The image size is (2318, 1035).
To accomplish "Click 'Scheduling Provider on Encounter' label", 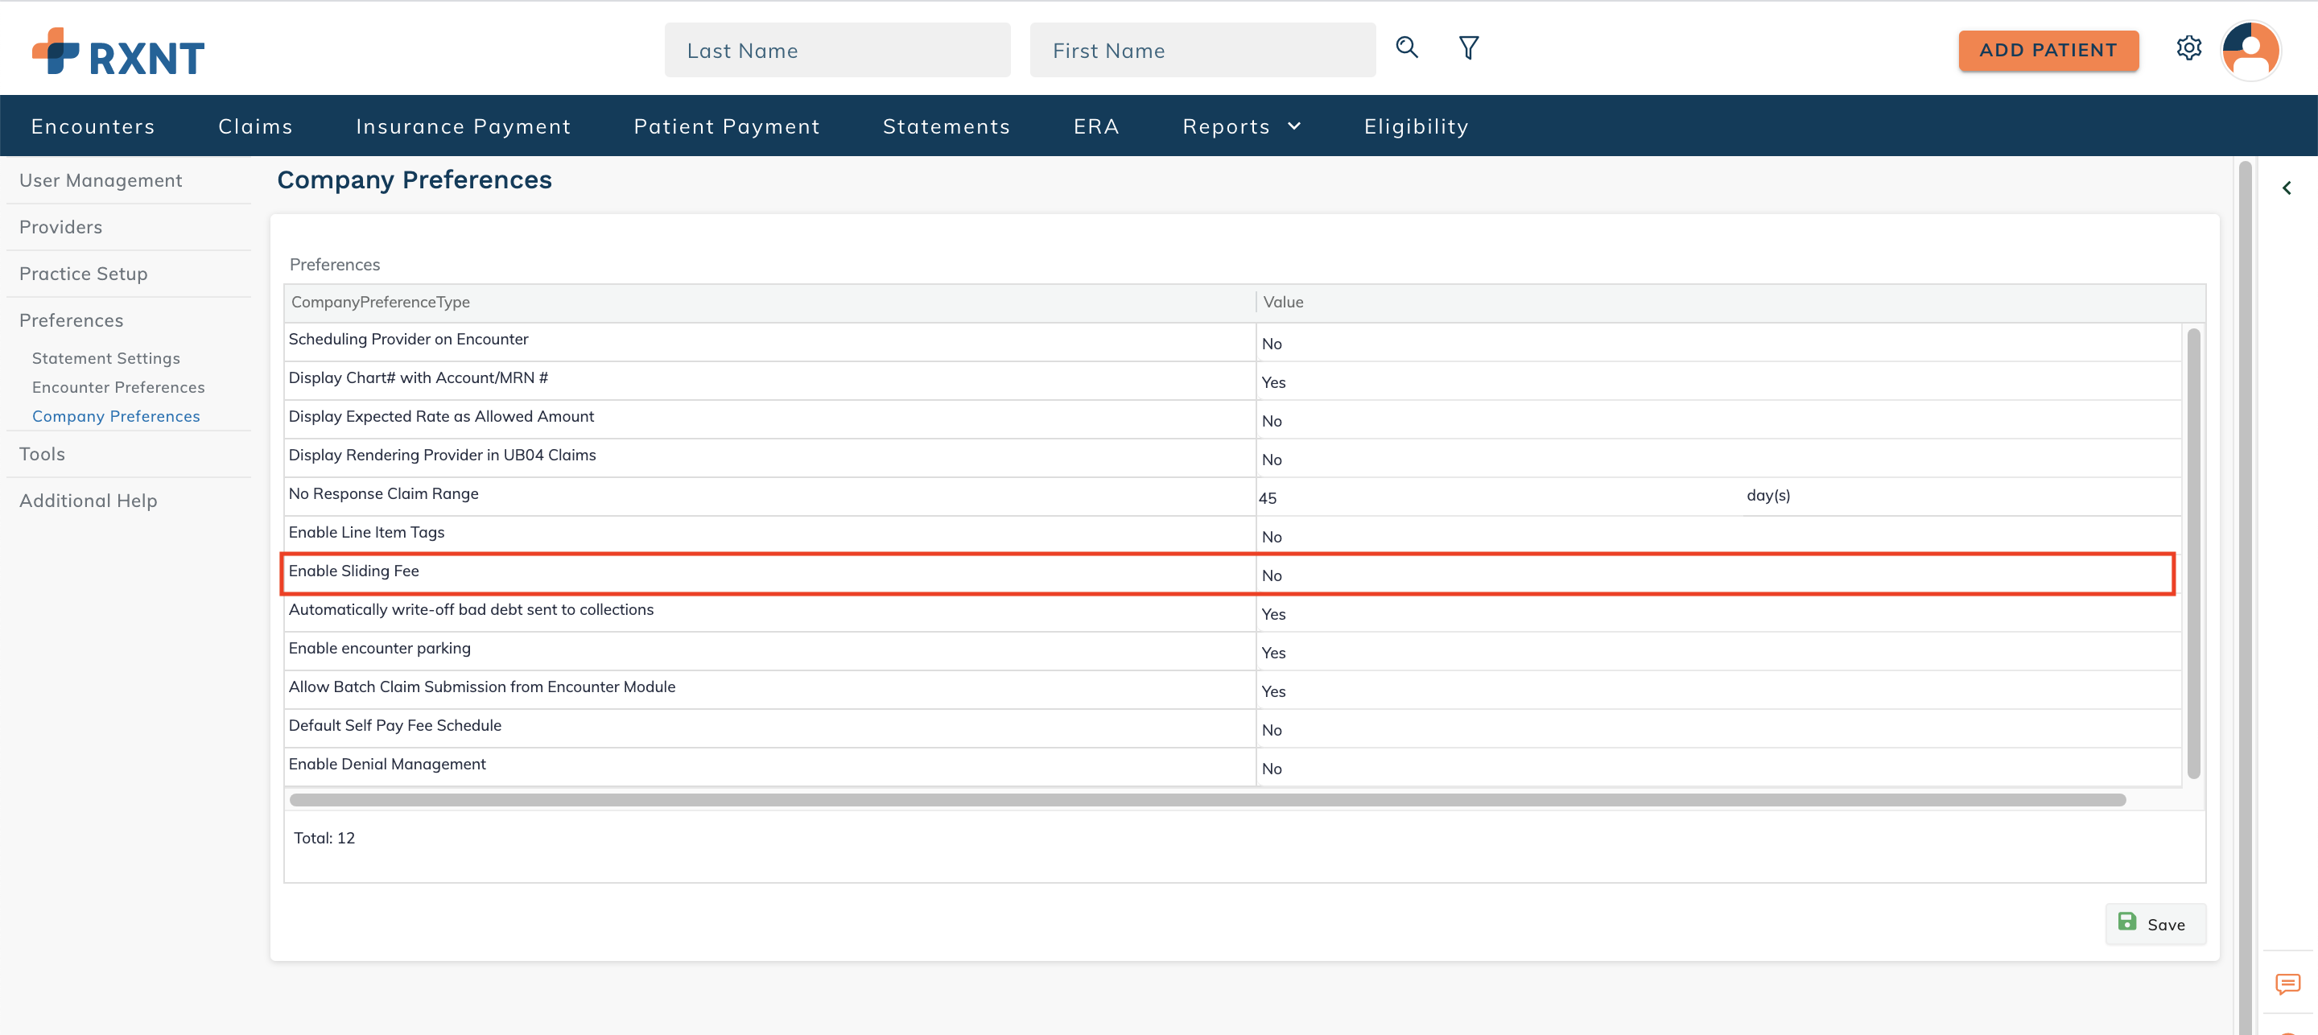I will click(x=409, y=340).
